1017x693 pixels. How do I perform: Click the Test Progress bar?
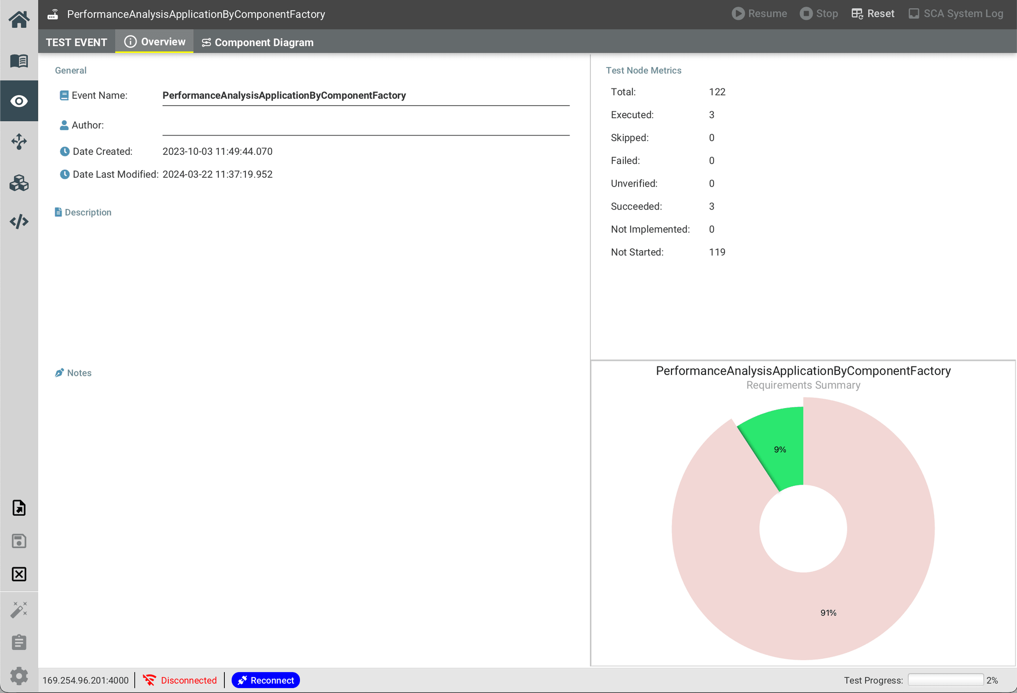(x=945, y=680)
